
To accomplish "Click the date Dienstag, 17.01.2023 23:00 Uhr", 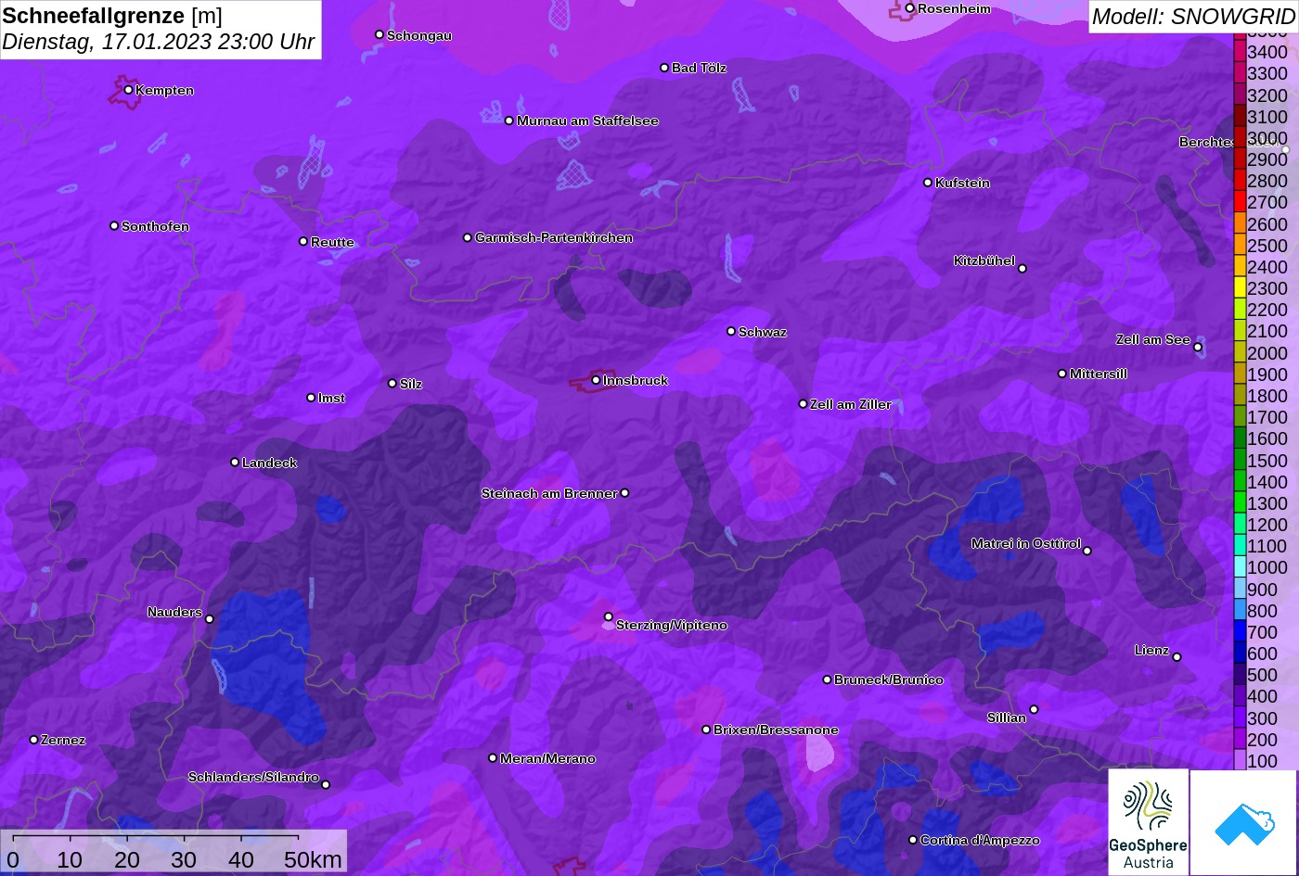I will [159, 42].
